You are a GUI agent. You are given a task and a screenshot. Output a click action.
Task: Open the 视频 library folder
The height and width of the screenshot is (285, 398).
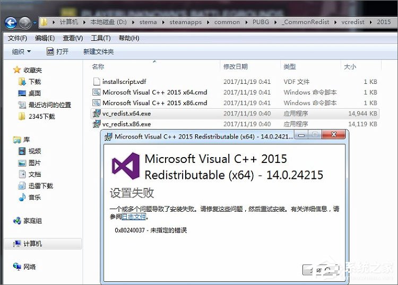coord(34,151)
